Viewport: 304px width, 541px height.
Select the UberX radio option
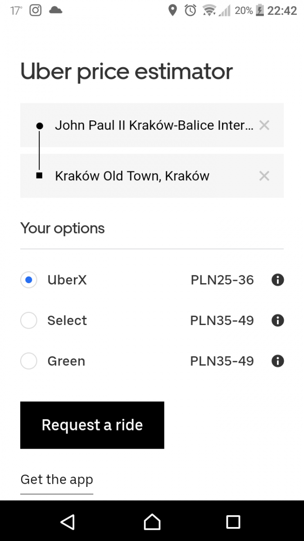(x=29, y=280)
